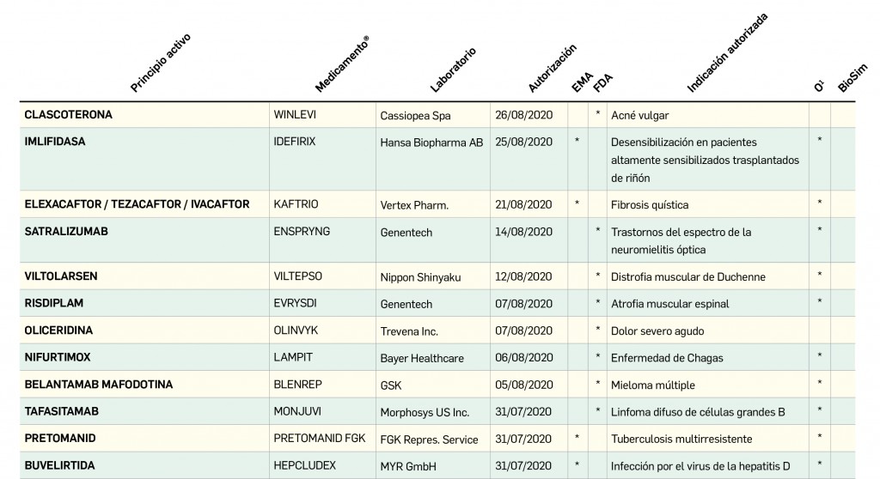Click the HEPCLUDEX medication cell

305,466
